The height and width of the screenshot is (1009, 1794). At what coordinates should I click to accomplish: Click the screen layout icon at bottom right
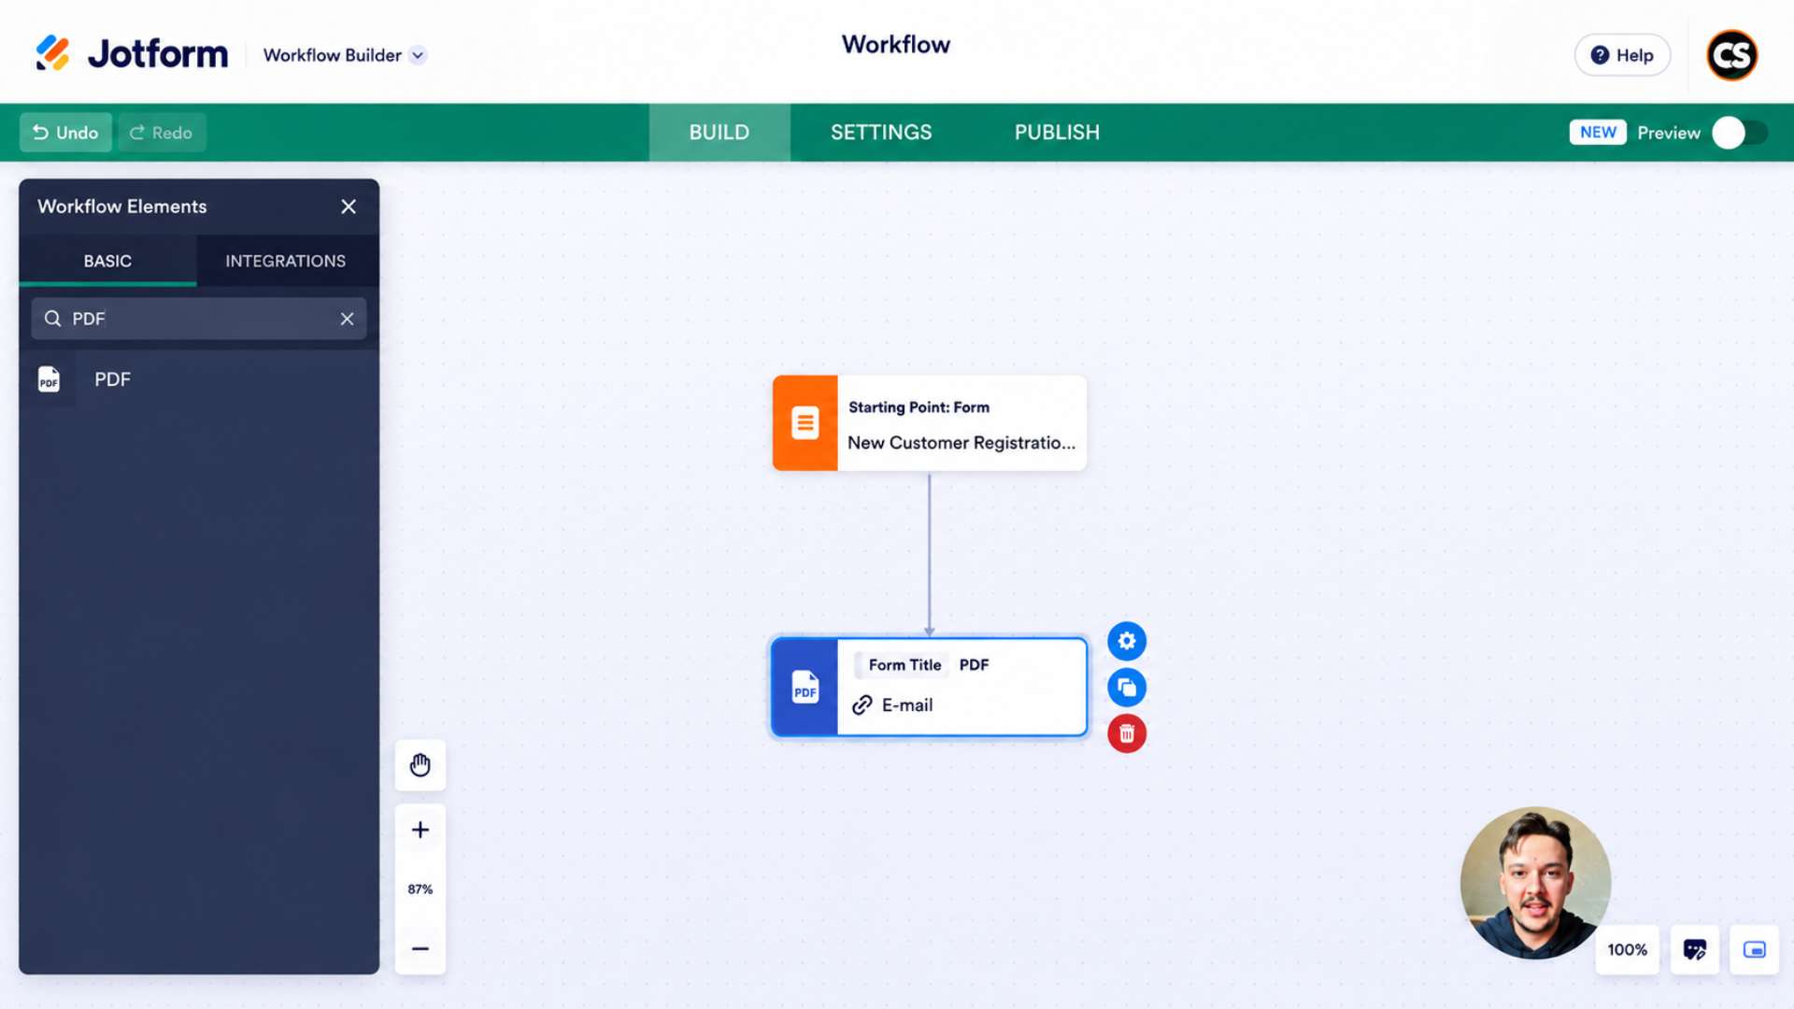pos(1754,950)
